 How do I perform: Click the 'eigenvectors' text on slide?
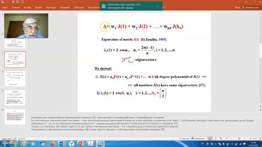pyautogui.click(x=146, y=60)
